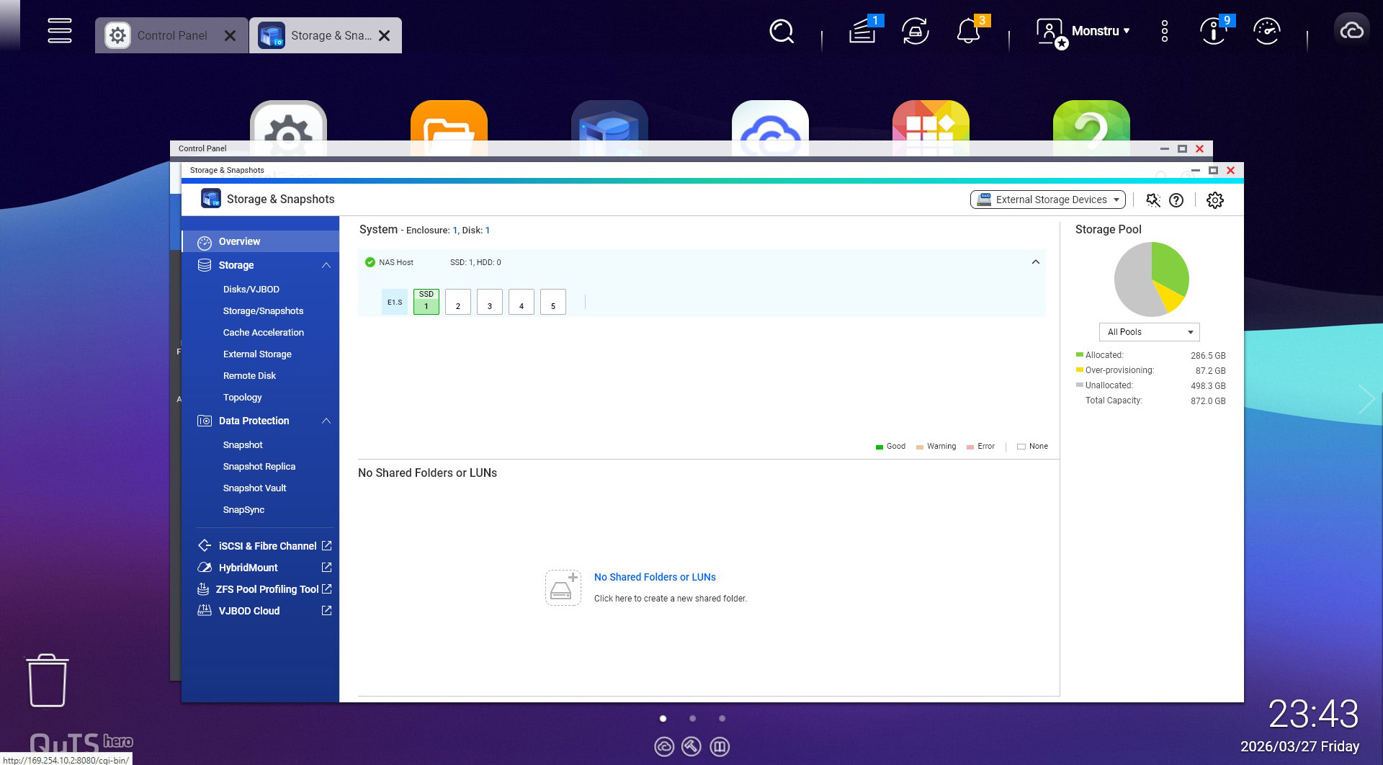Image resolution: width=1383 pixels, height=765 pixels.
Task: Open the All Pools dropdown
Action: click(x=1149, y=332)
